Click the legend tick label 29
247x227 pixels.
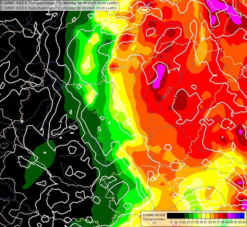click(197, 222)
